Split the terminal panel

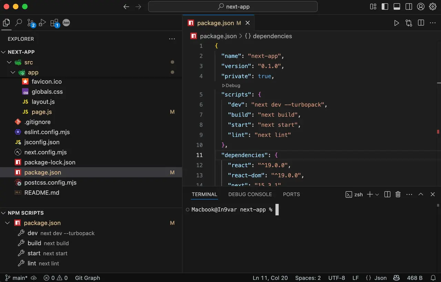pyautogui.click(x=387, y=194)
